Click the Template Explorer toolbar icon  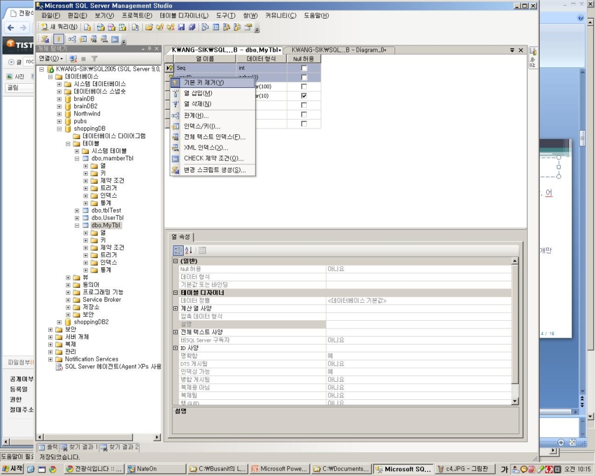[x=237, y=27]
